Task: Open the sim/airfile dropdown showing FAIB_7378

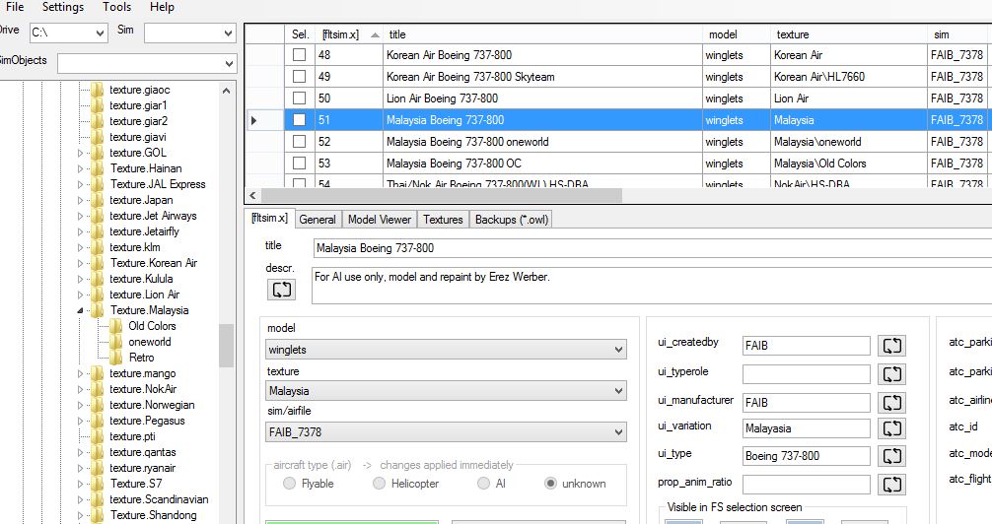Action: (446, 432)
